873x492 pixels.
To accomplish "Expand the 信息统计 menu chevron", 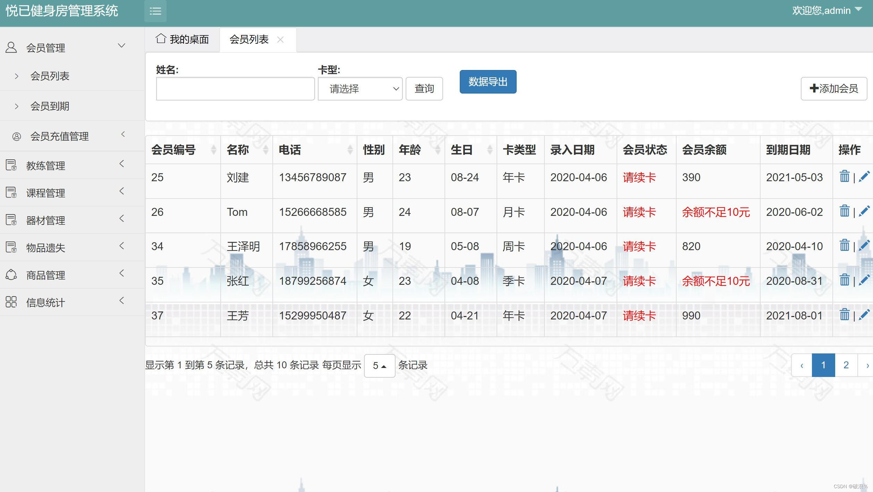I will click(x=121, y=300).
